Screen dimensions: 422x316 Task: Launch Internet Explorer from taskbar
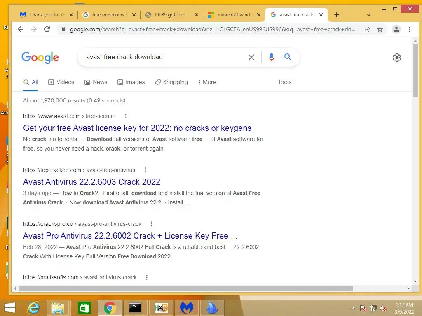pyautogui.click(x=34, y=308)
